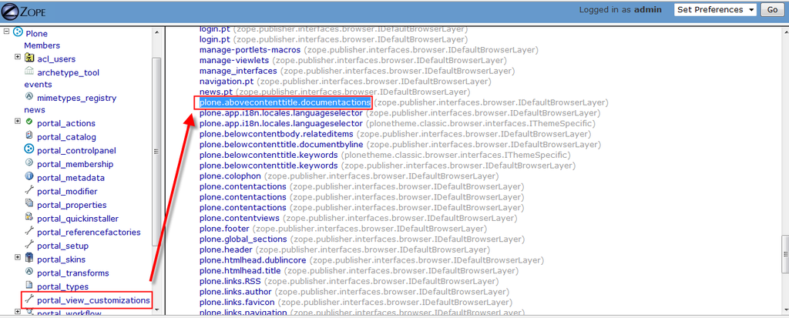Screen dimensions: 789x318
Task: Click the portal_quickinstaller icon
Action: point(29,217)
